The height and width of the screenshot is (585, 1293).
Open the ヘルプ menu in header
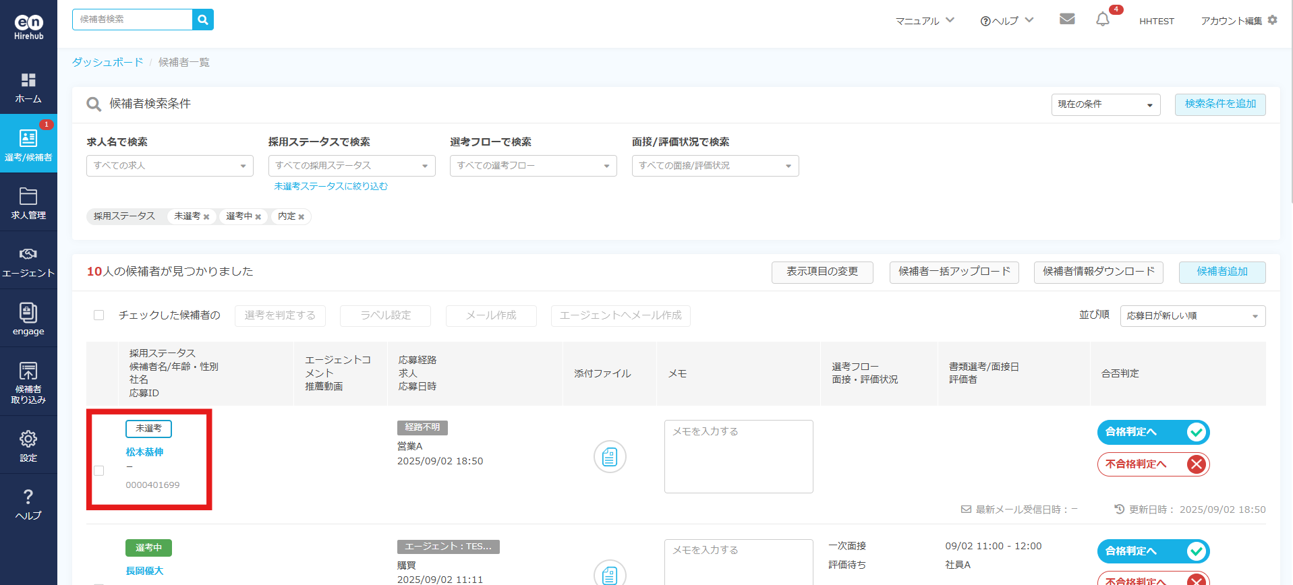(1006, 21)
